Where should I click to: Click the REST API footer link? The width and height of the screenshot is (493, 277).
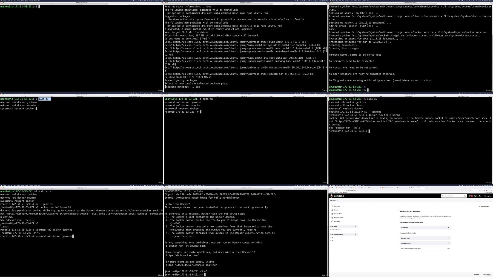[477, 275]
